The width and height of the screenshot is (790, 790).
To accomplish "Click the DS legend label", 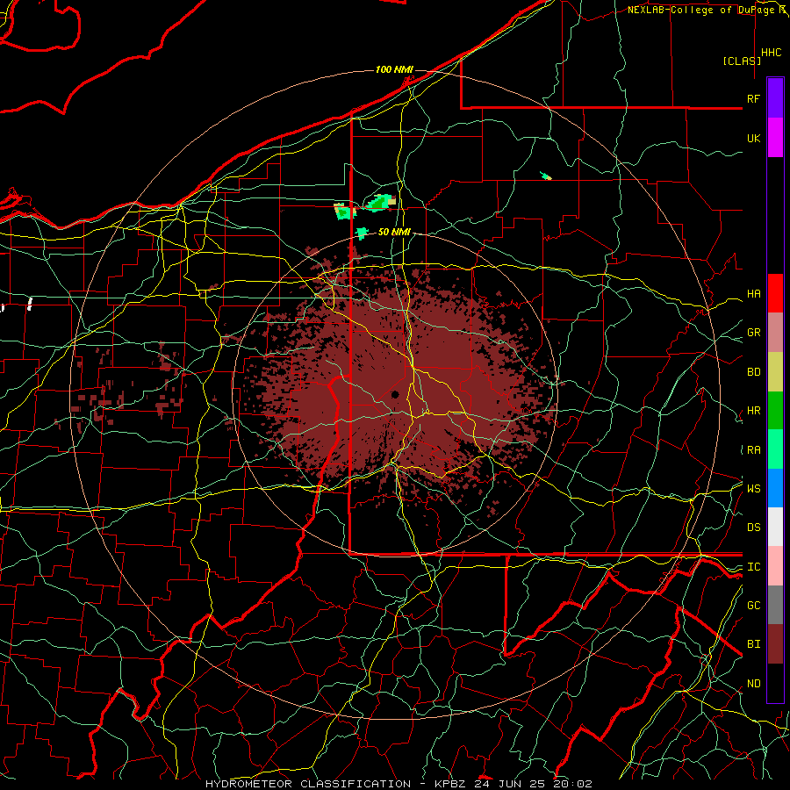I will click(x=753, y=528).
